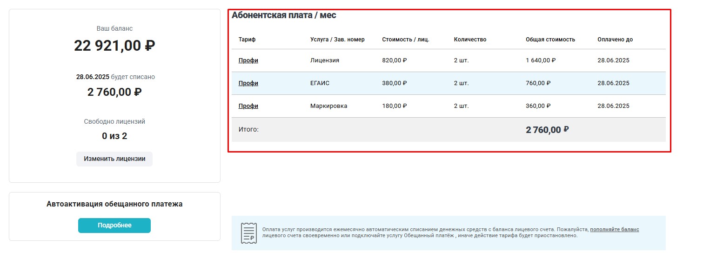
Task: Select the Тариф column header
Action: click(x=247, y=40)
